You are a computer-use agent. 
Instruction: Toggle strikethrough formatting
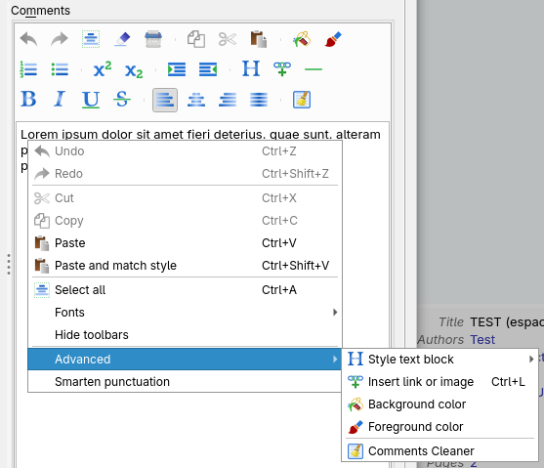click(122, 99)
